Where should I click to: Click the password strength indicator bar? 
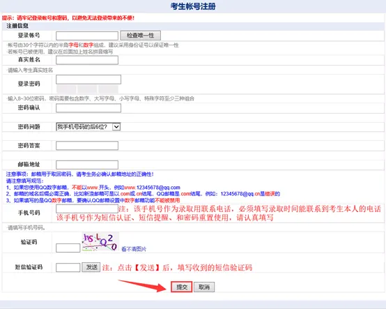[x=87, y=89]
